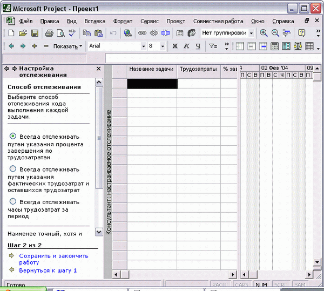324x291 pixels.
Task: Go back in side pane navigation
Action: pyautogui.click(x=6, y=69)
